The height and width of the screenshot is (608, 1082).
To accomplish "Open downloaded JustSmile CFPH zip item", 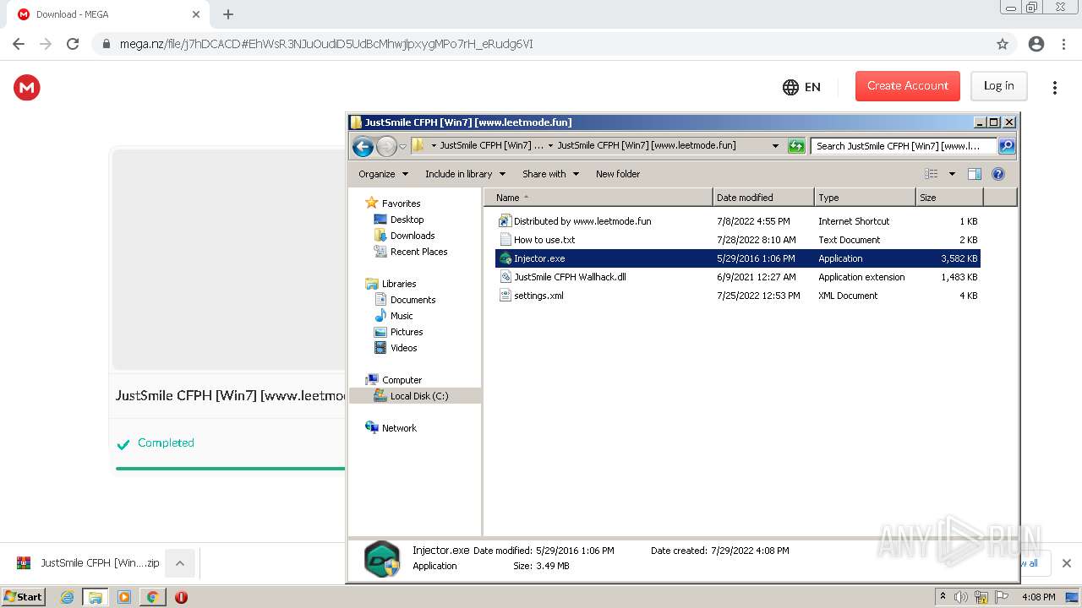I will pos(88,563).
